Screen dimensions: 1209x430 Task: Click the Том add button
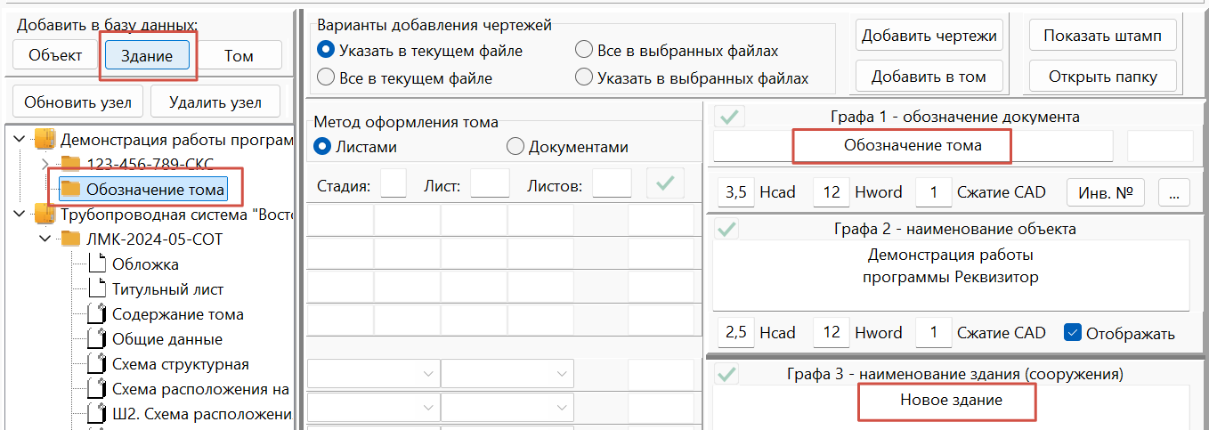pos(239,55)
